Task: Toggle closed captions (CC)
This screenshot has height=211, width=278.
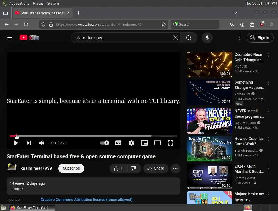Action: pyautogui.click(x=118, y=143)
